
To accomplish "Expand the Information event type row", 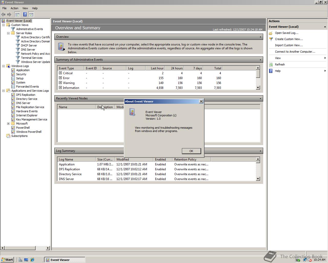I will coord(60,88).
